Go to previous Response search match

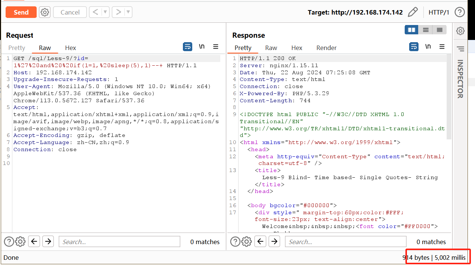261,241
